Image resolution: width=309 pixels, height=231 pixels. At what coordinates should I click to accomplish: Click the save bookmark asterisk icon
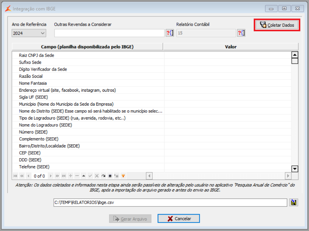coord(110,176)
